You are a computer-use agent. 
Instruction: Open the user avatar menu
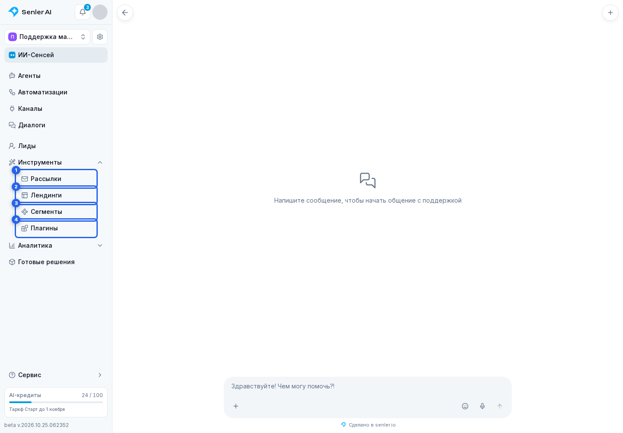(100, 12)
